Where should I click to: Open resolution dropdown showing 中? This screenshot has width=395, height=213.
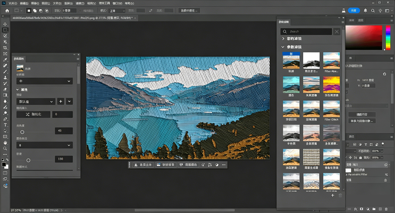point(44,81)
